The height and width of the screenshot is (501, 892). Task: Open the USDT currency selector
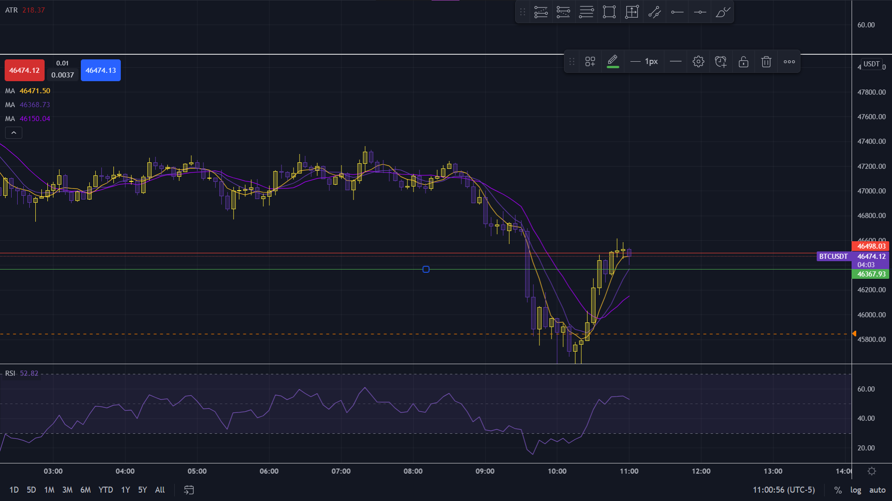coord(872,64)
